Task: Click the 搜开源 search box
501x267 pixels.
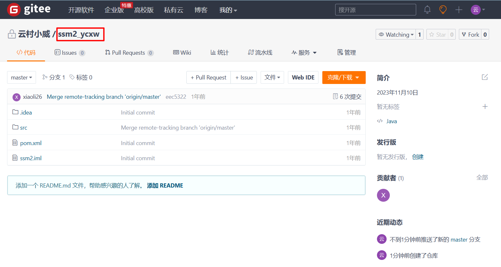Action: click(x=375, y=10)
